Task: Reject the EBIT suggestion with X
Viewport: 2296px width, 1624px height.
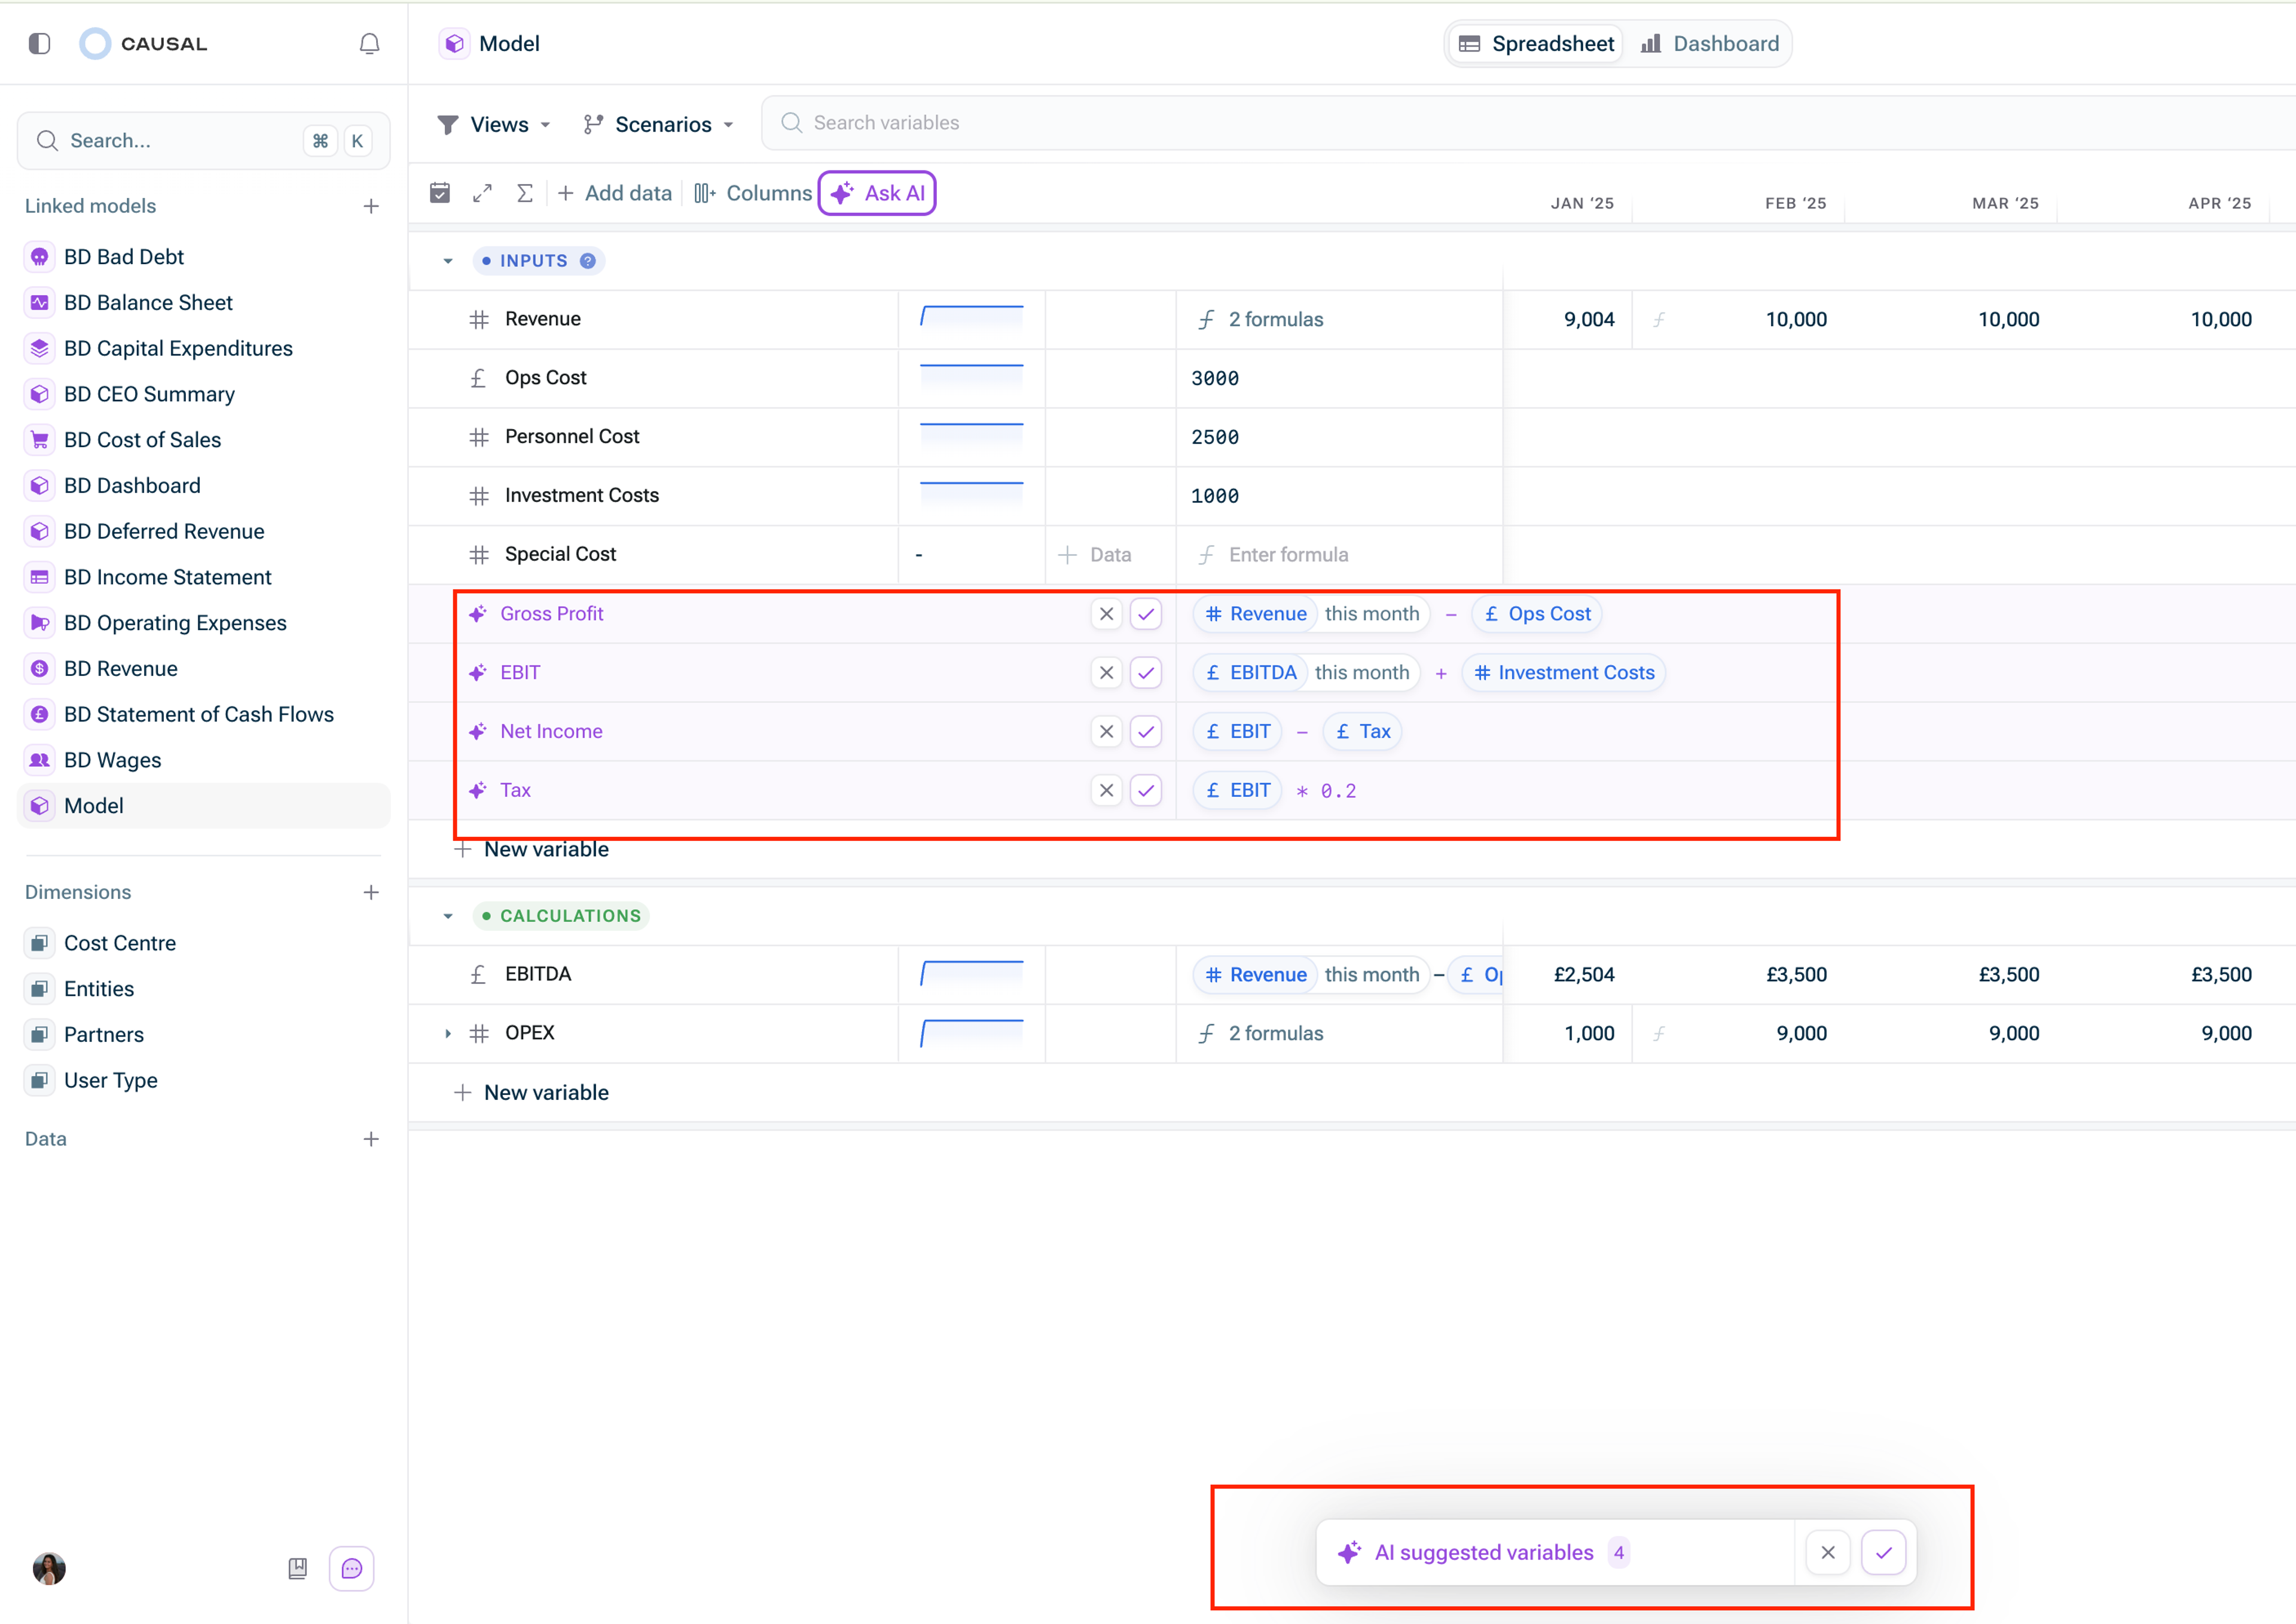Action: pos(1106,673)
